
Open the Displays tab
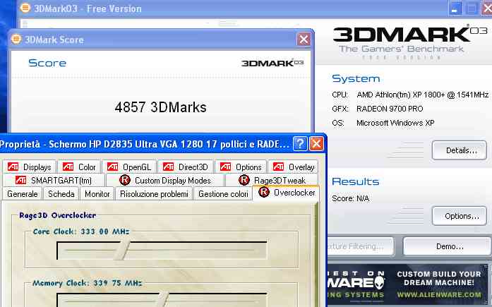click(29, 167)
